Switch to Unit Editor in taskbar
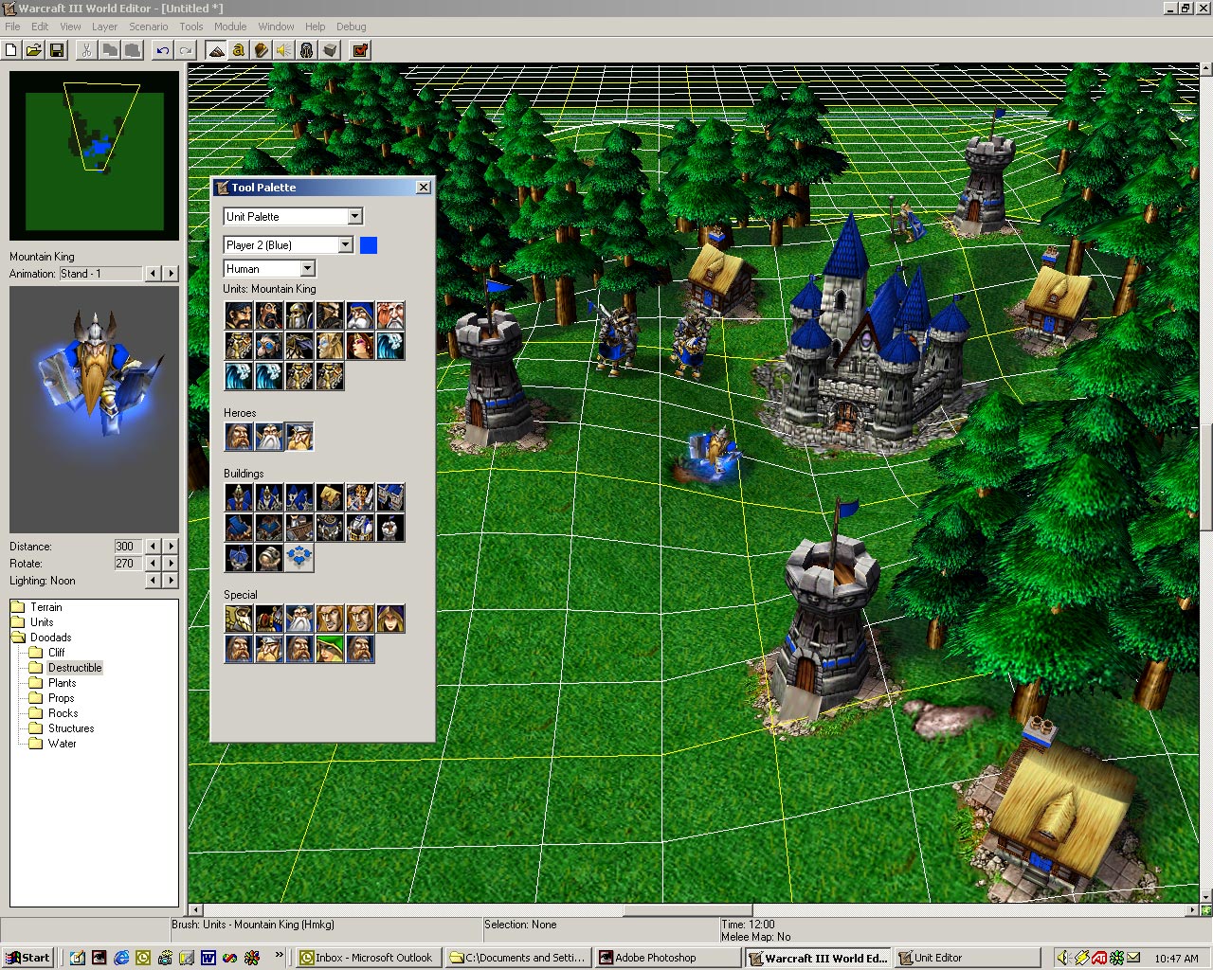Viewport: 1213px width, 970px height. click(967, 958)
